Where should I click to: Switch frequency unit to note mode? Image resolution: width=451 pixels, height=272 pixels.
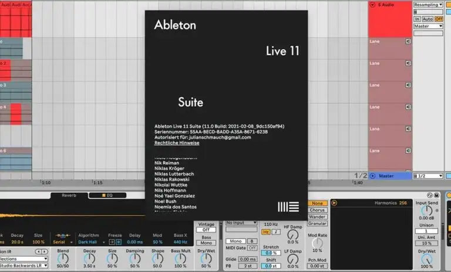tap(276, 232)
